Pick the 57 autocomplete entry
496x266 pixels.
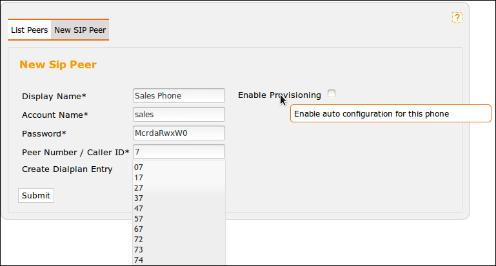(139, 219)
